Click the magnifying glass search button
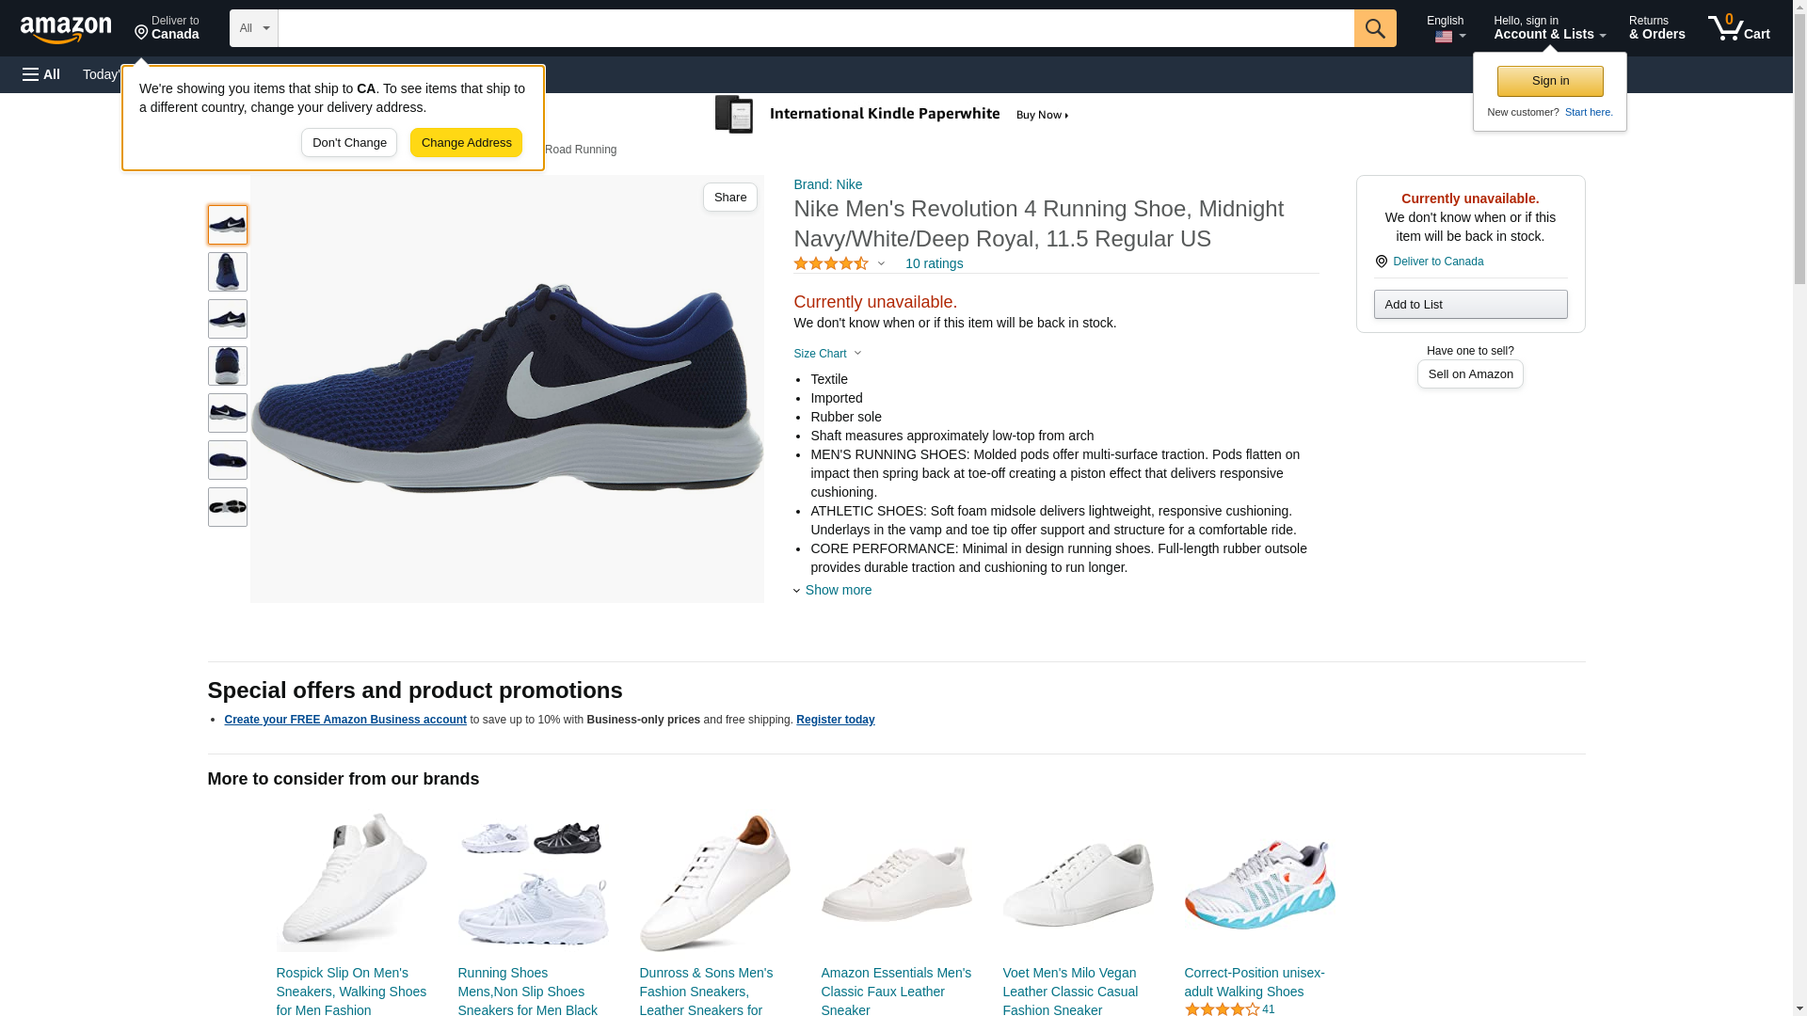Screen dimensions: 1807x1016 [1375, 28]
